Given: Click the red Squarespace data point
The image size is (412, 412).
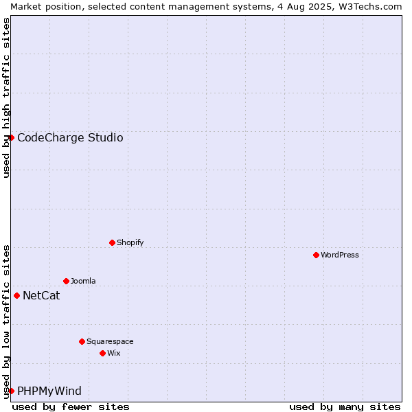Looking at the screenshot, I should pyautogui.click(x=82, y=341).
